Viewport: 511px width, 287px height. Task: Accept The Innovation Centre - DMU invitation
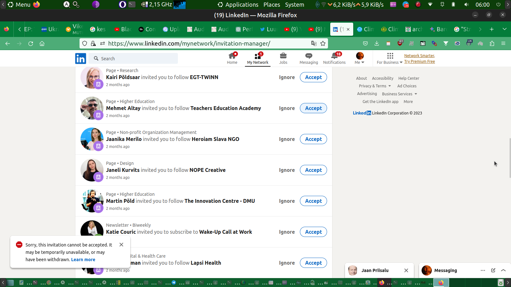click(313, 201)
